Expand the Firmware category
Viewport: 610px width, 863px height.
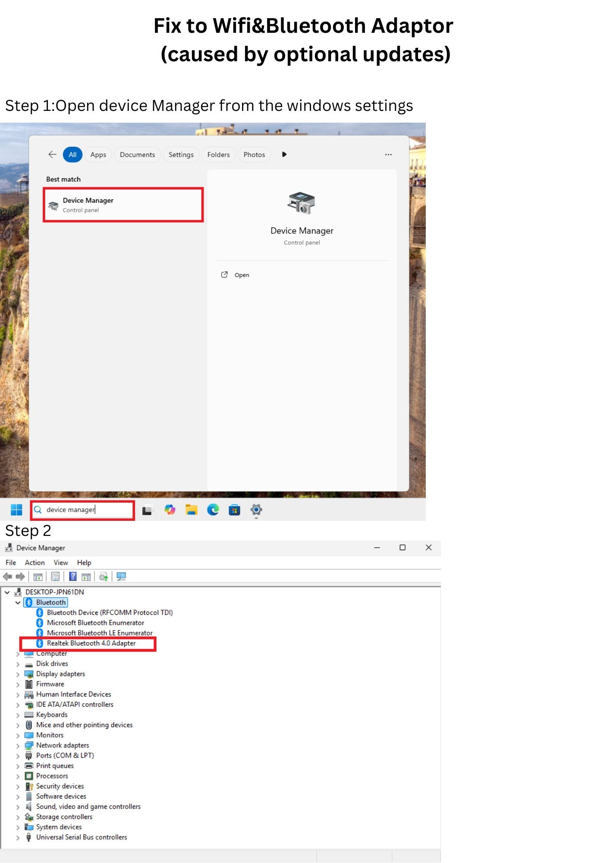click(x=18, y=684)
